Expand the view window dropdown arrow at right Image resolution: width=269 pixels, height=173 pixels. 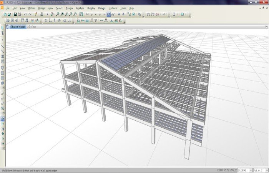tap(266, 27)
